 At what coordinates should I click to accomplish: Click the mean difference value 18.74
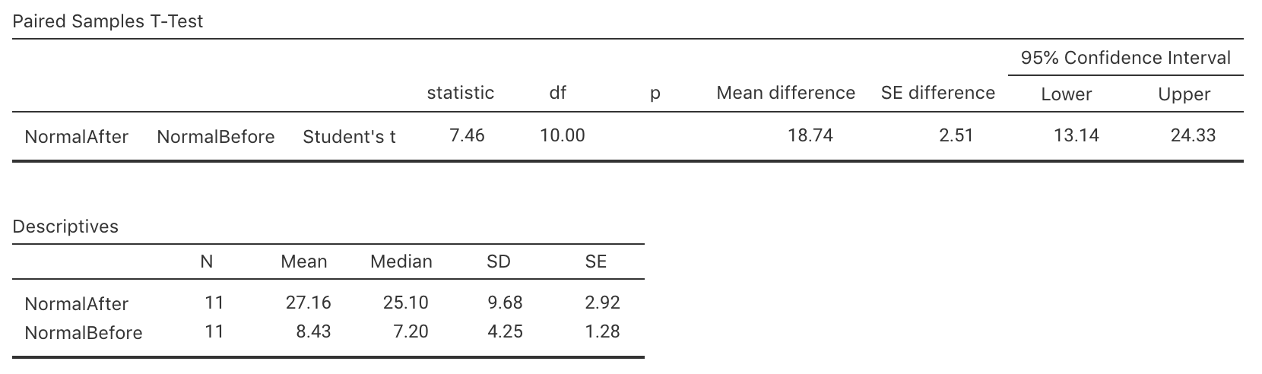click(810, 135)
